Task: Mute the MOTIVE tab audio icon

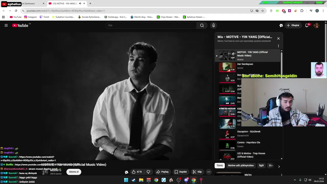Action: pos(80,4)
